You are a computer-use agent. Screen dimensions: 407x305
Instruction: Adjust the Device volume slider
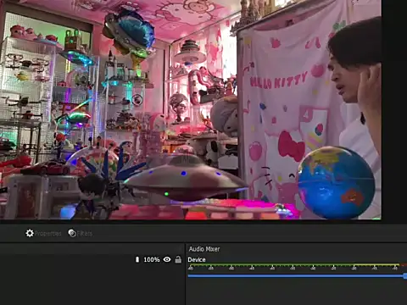click(297, 275)
